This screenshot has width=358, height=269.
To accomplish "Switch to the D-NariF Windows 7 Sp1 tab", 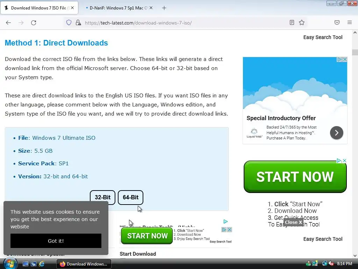I will [119, 8].
